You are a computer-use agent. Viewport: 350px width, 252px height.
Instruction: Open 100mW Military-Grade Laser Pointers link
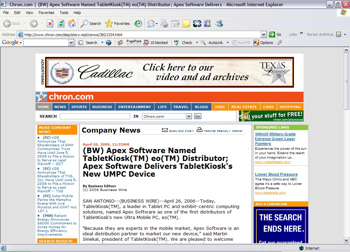275,139
